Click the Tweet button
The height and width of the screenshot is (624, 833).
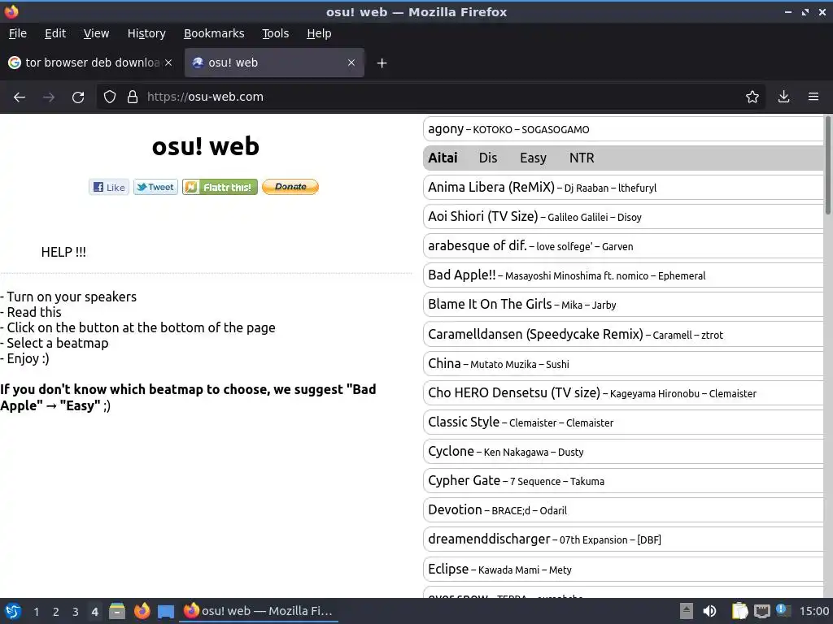click(155, 187)
